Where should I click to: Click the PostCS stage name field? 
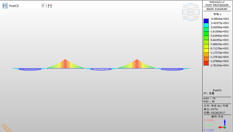(x=25, y=6)
